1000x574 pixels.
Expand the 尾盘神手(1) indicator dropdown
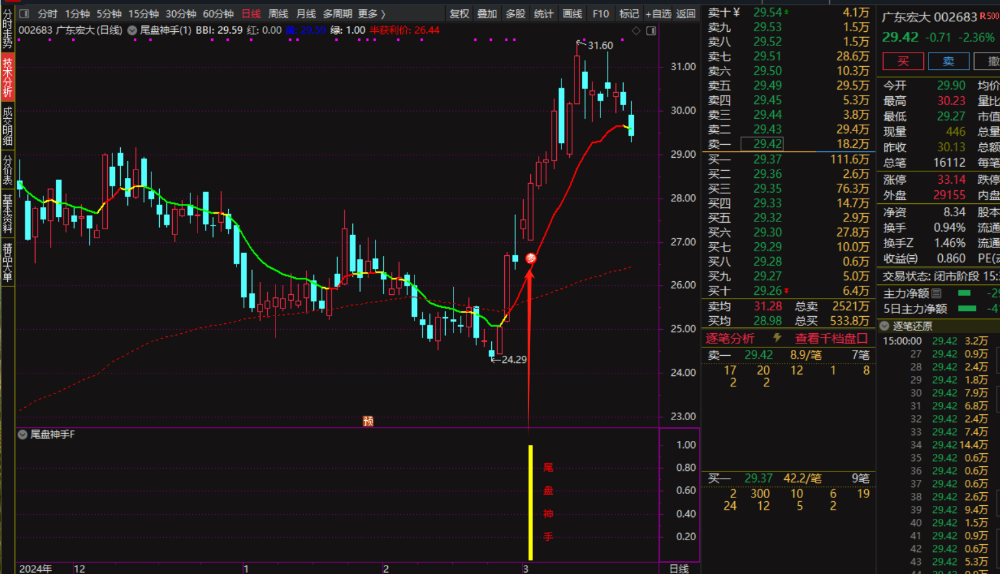133,31
